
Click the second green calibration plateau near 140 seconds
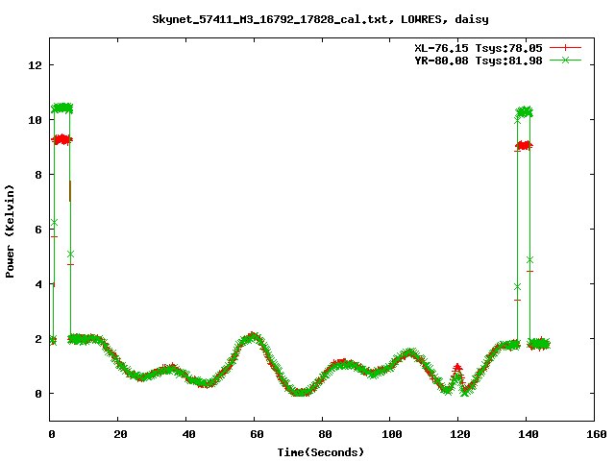[525, 112]
